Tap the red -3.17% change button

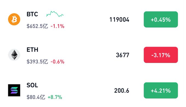161,55
